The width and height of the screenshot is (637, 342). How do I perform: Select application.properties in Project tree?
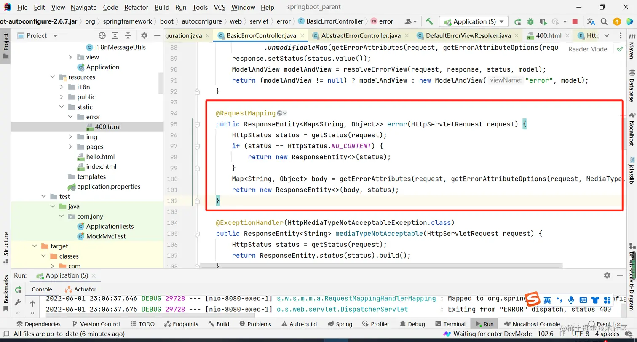[109, 187]
